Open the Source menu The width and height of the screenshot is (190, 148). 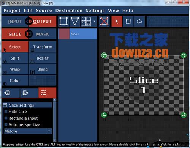[x=44, y=11]
